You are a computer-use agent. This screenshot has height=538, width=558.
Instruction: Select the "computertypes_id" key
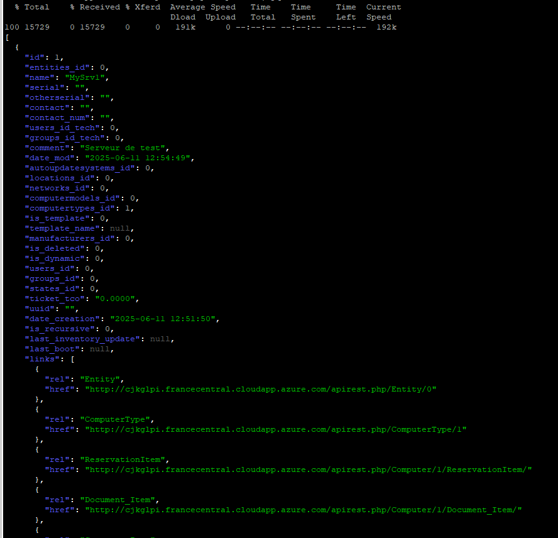[69, 209]
